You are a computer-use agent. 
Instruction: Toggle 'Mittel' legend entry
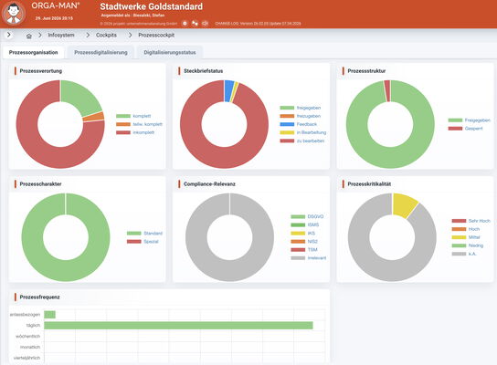[x=466, y=237]
